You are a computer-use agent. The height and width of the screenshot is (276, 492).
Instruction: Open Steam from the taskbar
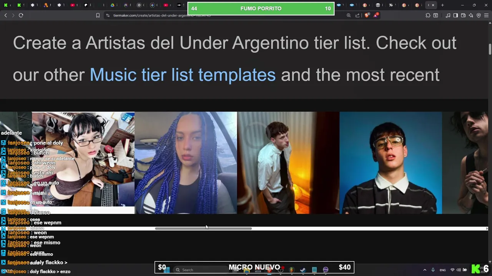[303, 270]
